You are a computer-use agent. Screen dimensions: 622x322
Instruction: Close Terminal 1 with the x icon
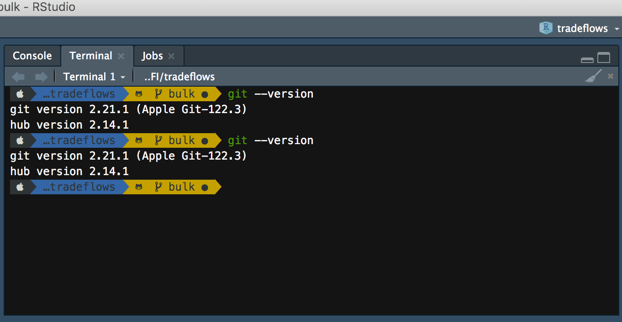(x=610, y=76)
